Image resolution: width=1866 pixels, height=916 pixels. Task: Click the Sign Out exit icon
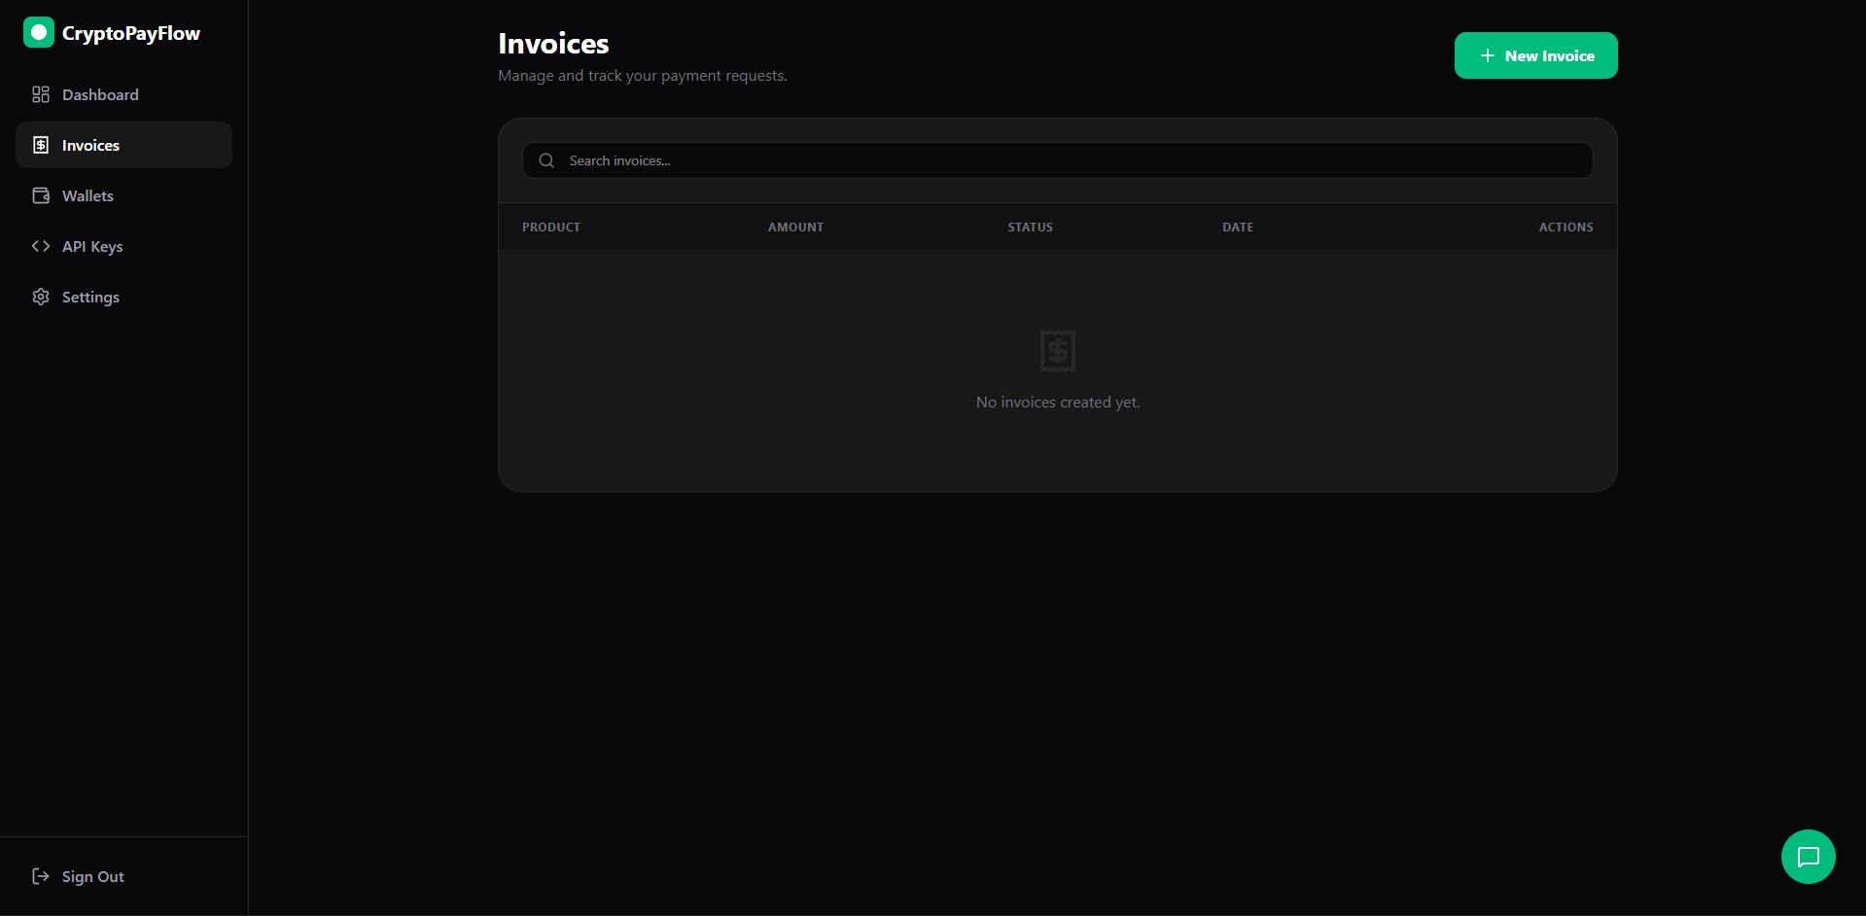pos(38,876)
